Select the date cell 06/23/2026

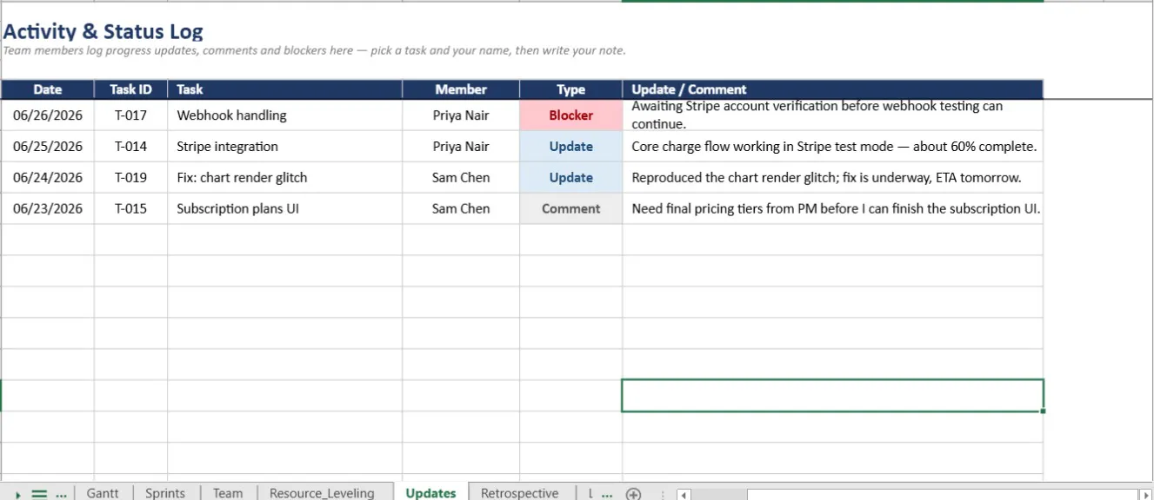(48, 209)
